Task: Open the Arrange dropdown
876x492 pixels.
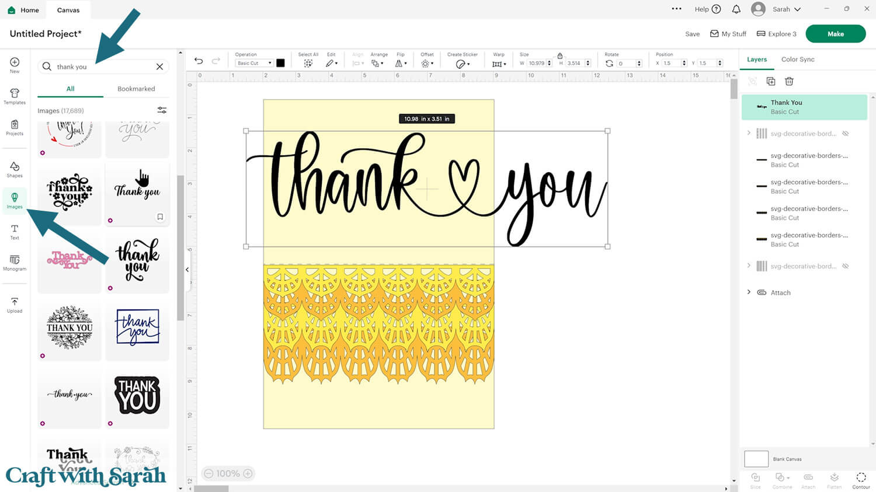Action: coord(378,60)
